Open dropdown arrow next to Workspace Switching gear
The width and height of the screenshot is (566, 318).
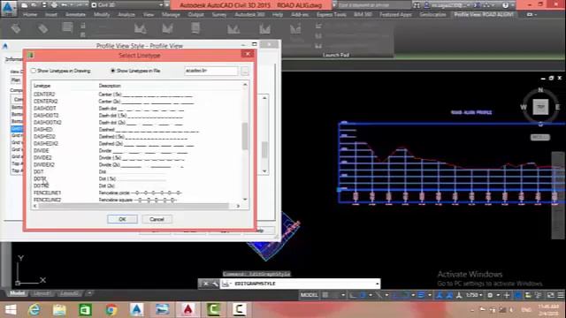tap(498, 295)
